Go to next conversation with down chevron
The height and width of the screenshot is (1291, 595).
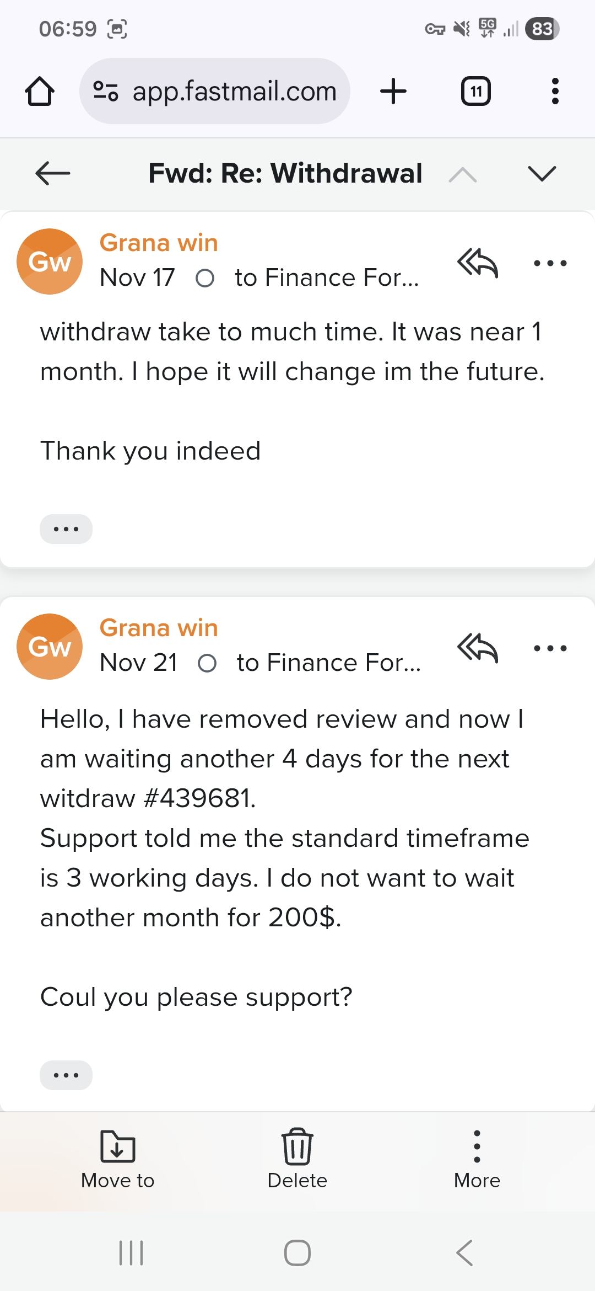(542, 174)
